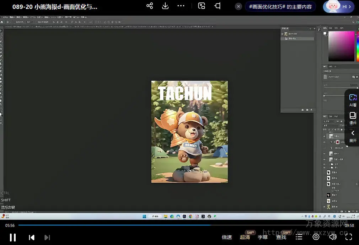The width and height of the screenshot is (359, 245).
Task: Open the volume control speaker icon
Action: 333,237
